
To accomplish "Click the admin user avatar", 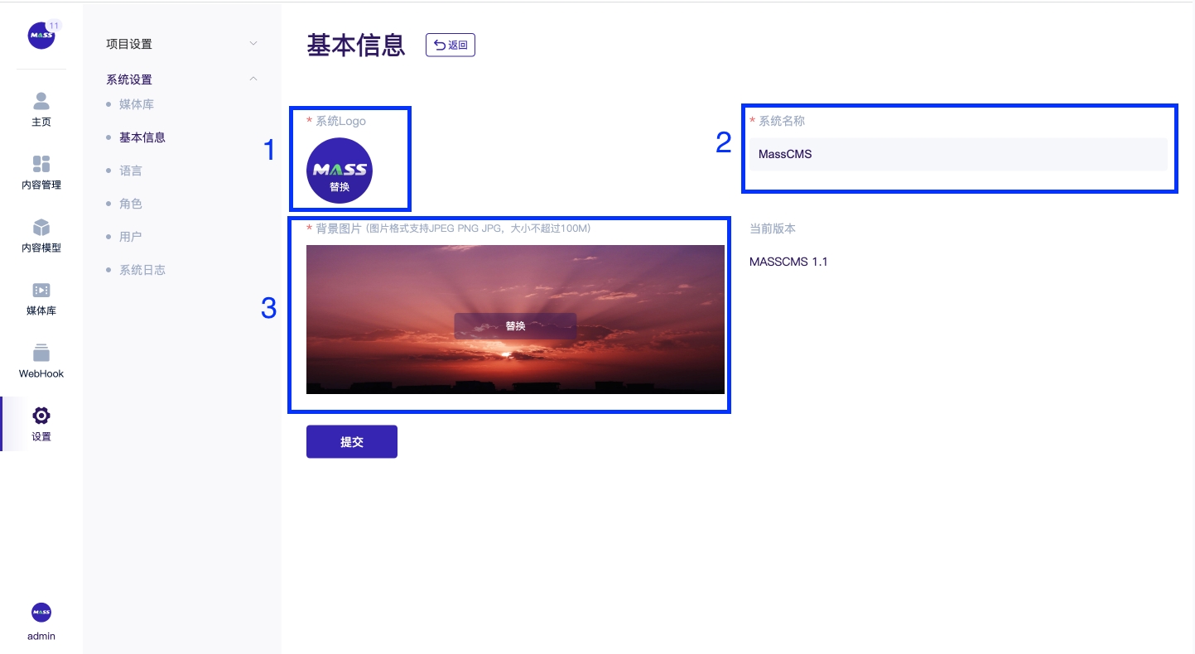I will pos(41,612).
